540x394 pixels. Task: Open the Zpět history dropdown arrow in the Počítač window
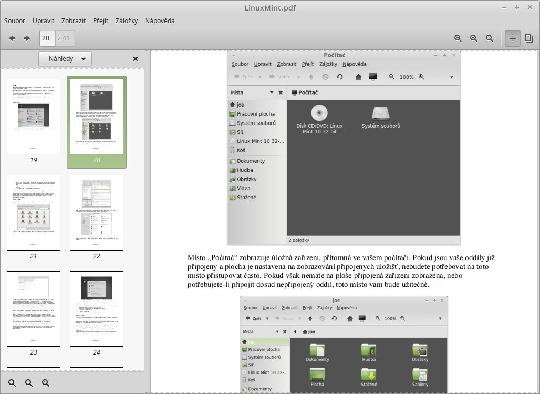click(x=259, y=77)
